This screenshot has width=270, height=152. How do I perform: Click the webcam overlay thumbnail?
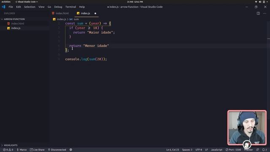point(247,128)
